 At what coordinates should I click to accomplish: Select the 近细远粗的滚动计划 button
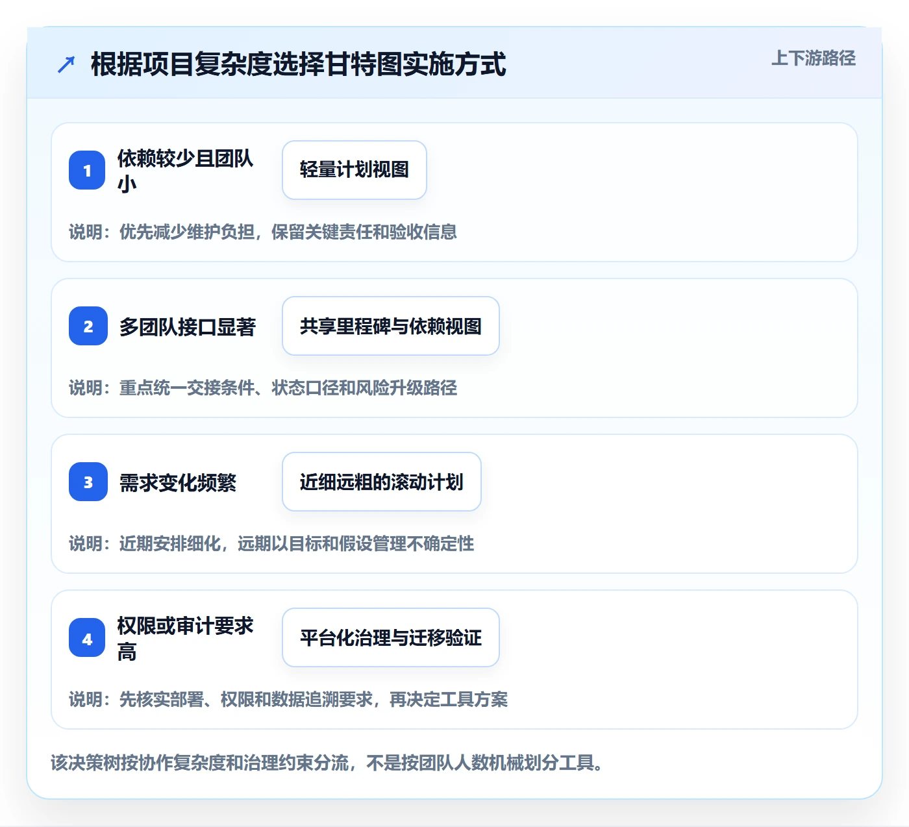[382, 482]
